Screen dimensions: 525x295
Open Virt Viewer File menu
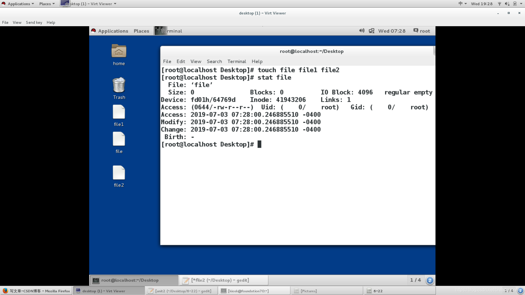tap(5, 22)
